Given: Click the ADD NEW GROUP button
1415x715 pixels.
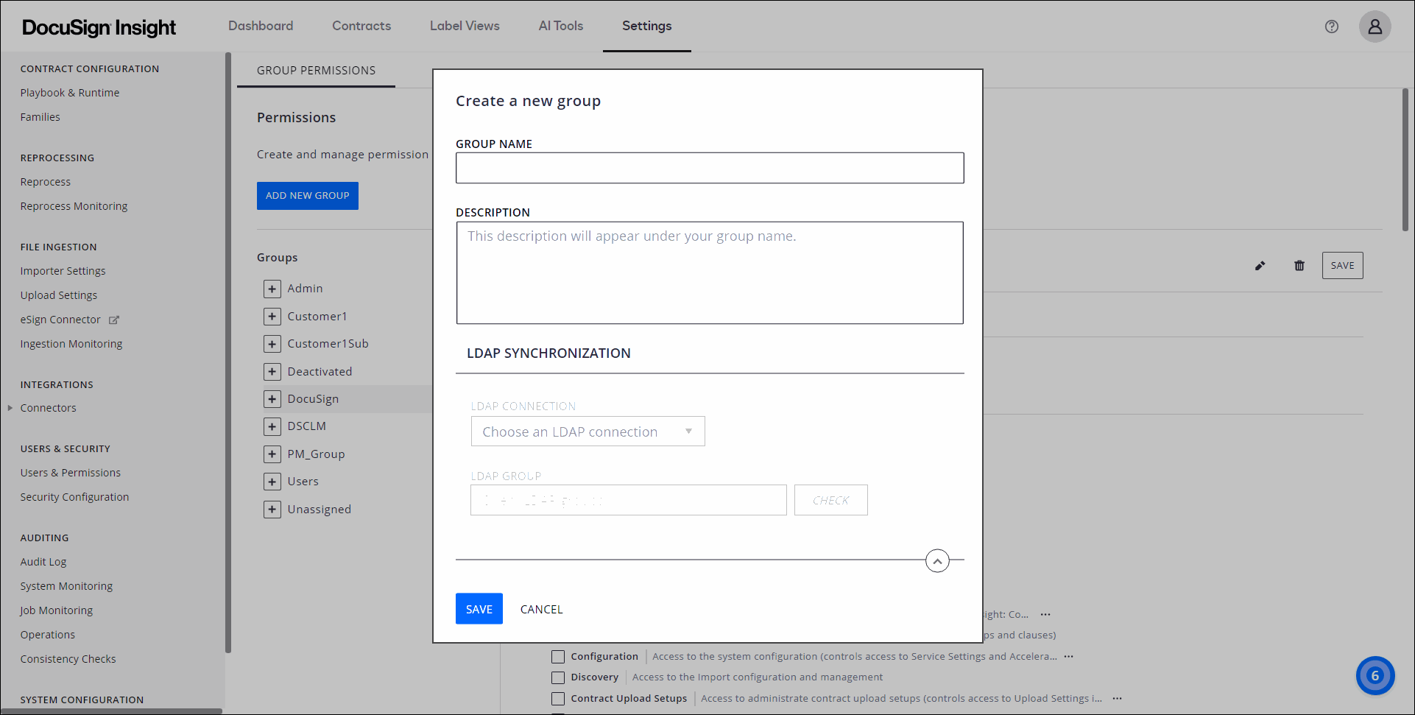Looking at the screenshot, I should click(308, 196).
